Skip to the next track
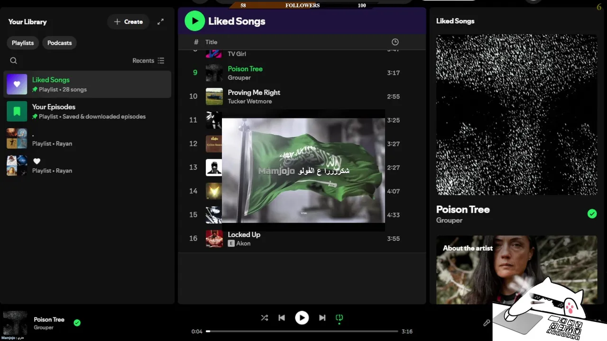 pos(322,318)
